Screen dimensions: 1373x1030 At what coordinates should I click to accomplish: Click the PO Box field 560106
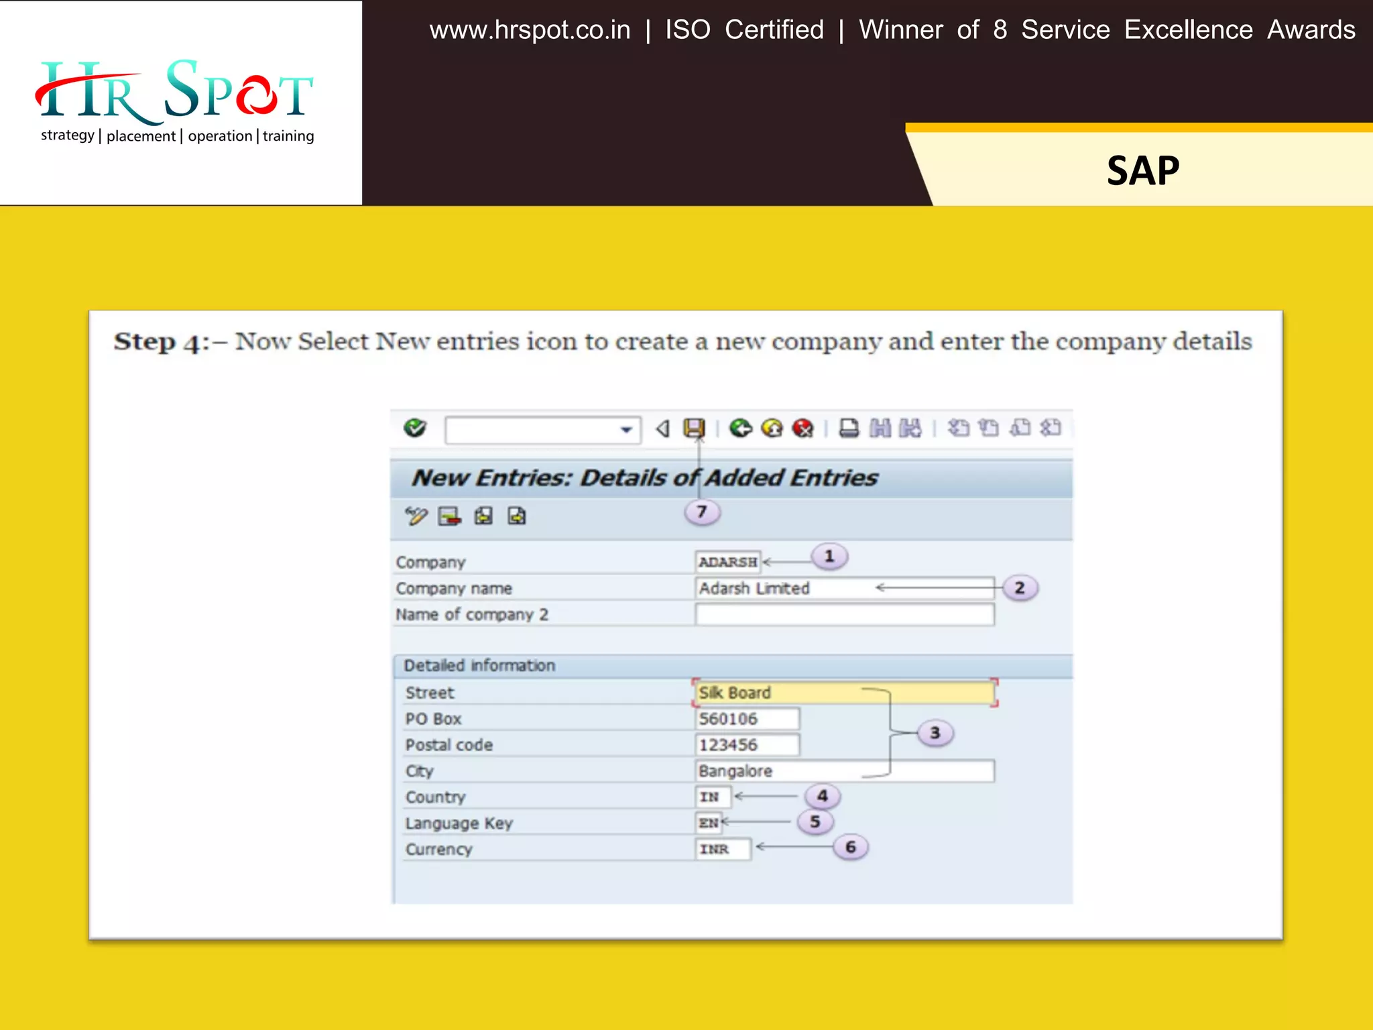tap(748, 719)
